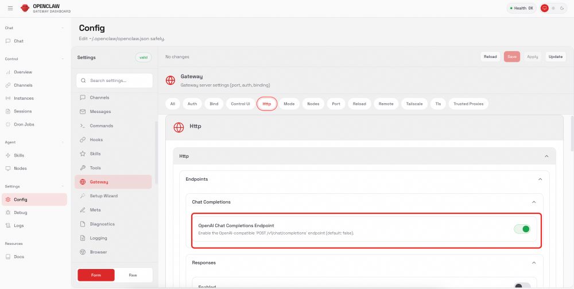Switch to dark theme moon icon
This screenshot has width=574, height=289.
[561, 8]
